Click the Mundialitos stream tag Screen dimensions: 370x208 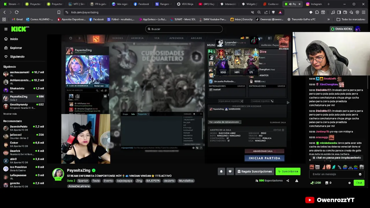pos(186,181)
